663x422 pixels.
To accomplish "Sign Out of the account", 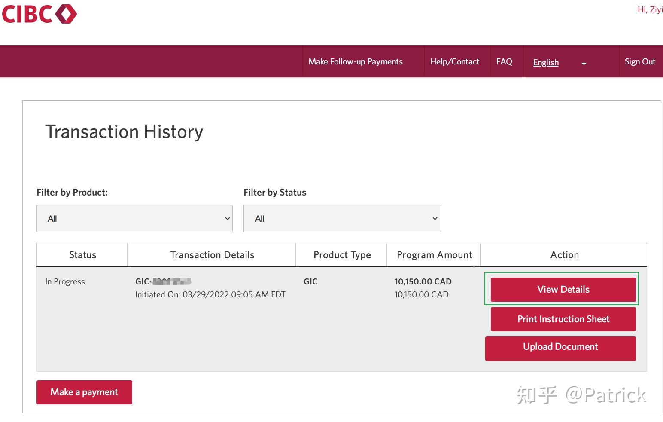I will (x=639, y=62).
